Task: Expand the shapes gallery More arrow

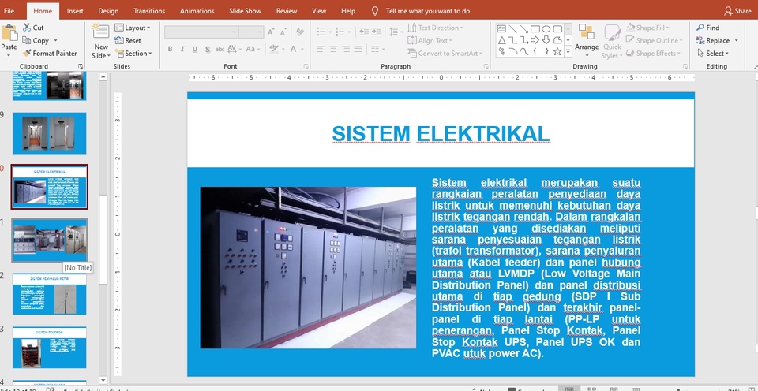Action: coord(568,50)
